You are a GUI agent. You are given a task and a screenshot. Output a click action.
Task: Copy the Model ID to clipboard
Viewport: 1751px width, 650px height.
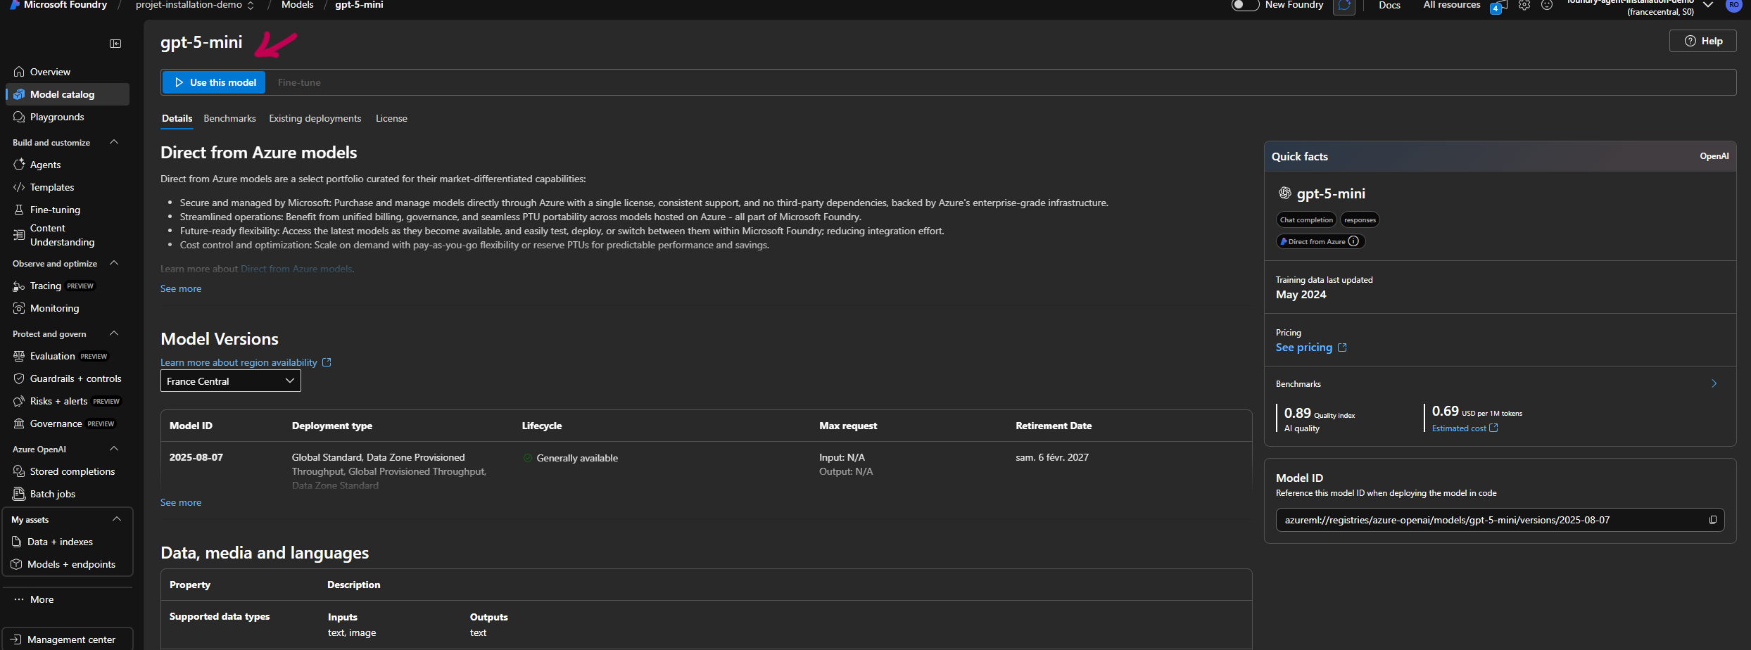click(x=1713, y=520)
